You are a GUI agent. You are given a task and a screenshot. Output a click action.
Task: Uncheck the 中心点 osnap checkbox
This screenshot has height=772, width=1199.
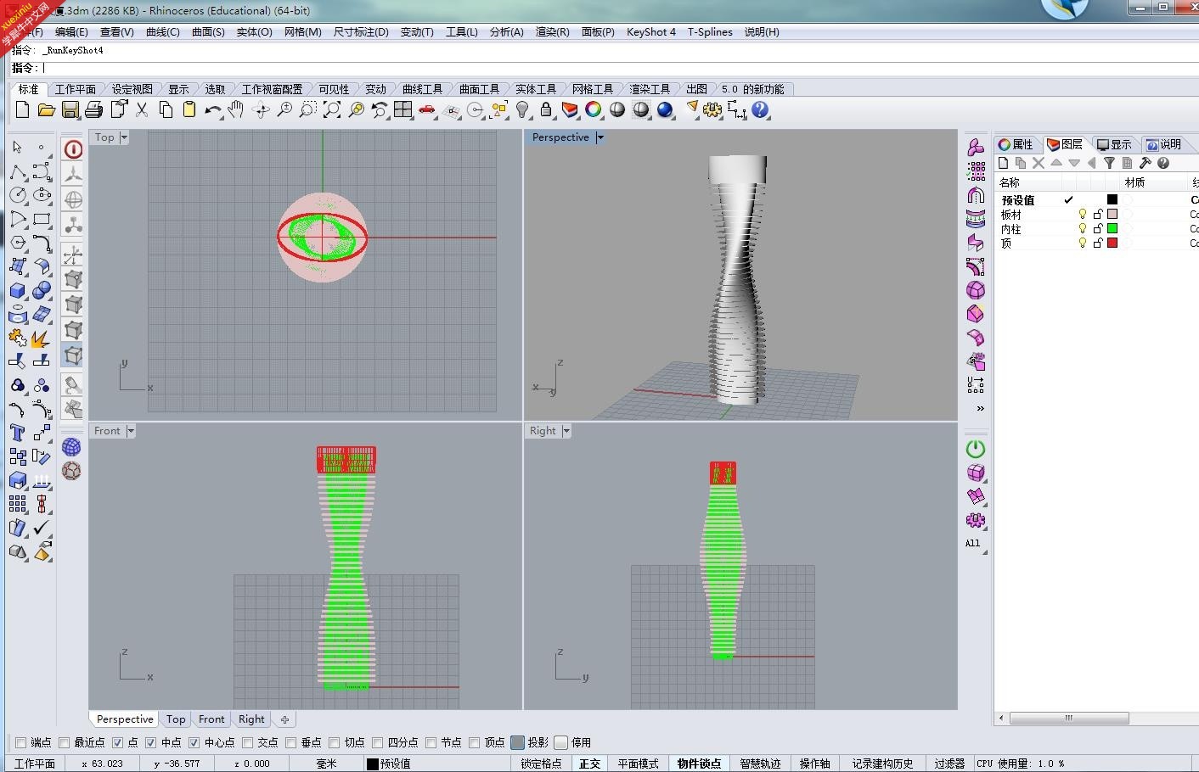click(x=194, y=742)
